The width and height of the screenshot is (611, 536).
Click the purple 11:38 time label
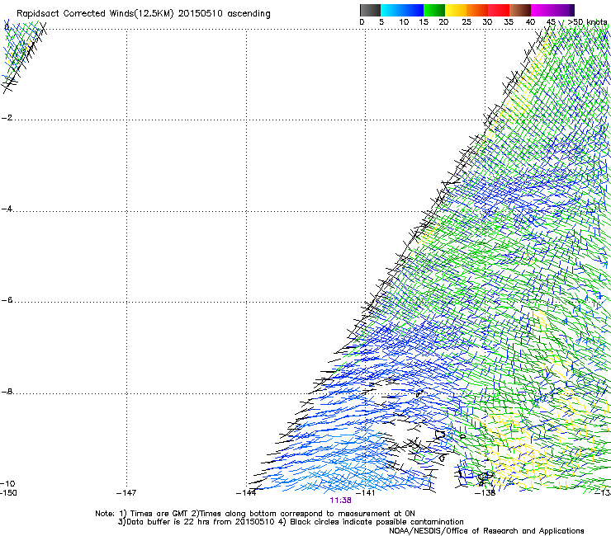click(x=340, y=501)
